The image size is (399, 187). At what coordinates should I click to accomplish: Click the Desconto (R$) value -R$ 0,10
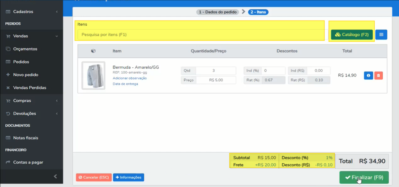coord(323,165)
